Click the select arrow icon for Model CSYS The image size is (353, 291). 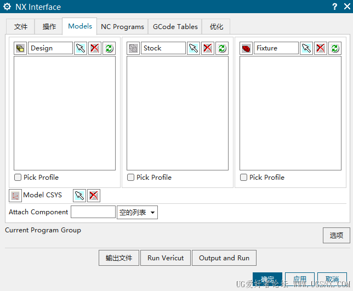tap(79, 196)
